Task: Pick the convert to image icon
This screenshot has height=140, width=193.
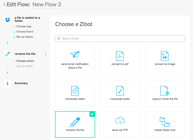Action: coord(165,56)
